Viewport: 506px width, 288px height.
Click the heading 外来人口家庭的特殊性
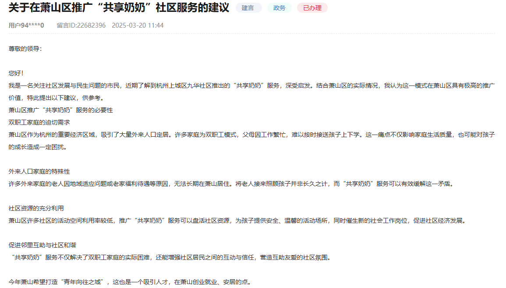point(39,171)
